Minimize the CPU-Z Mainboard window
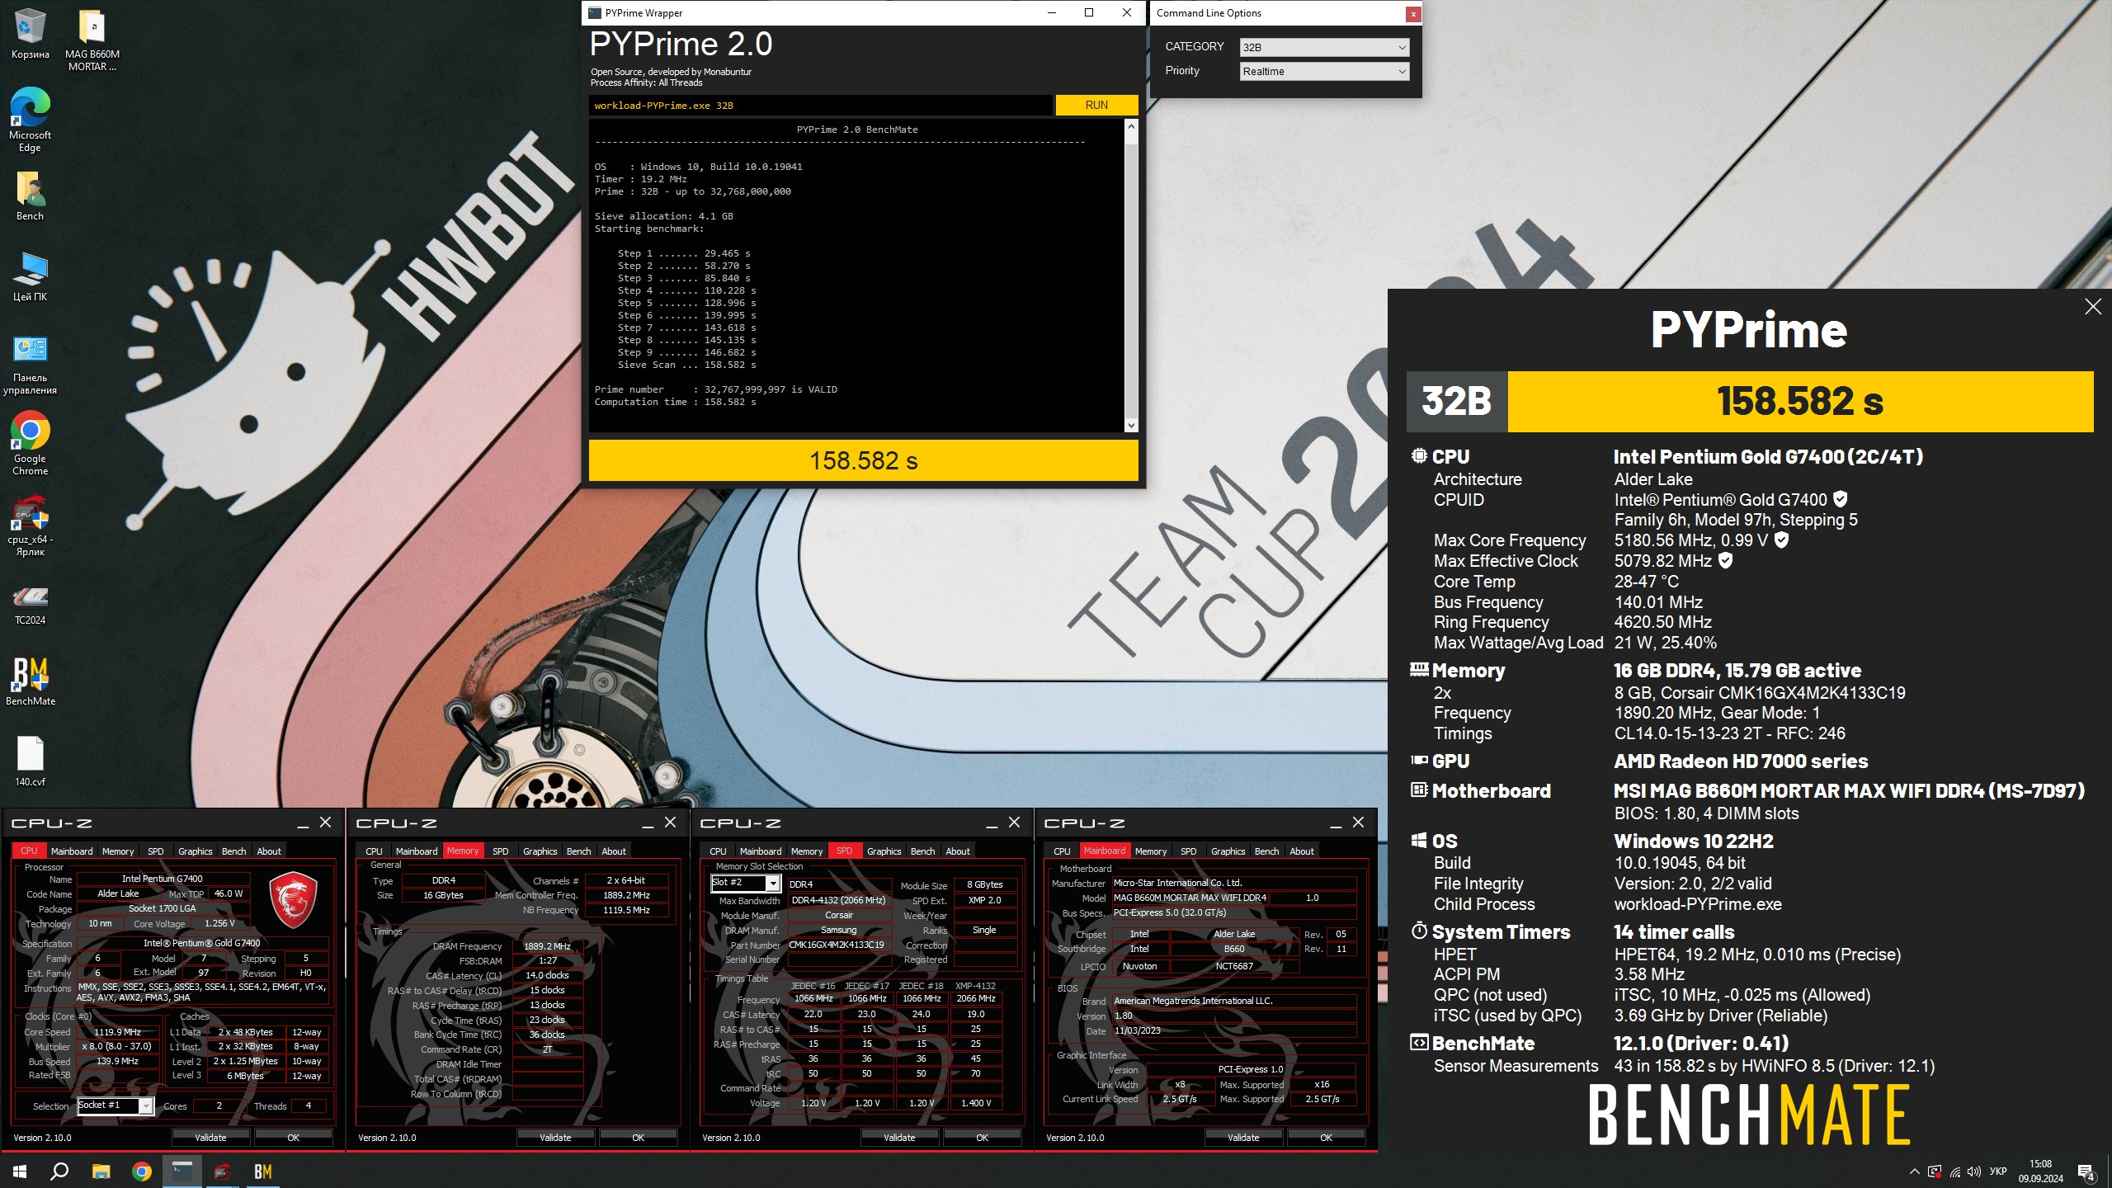 (x=1336, y=823)
